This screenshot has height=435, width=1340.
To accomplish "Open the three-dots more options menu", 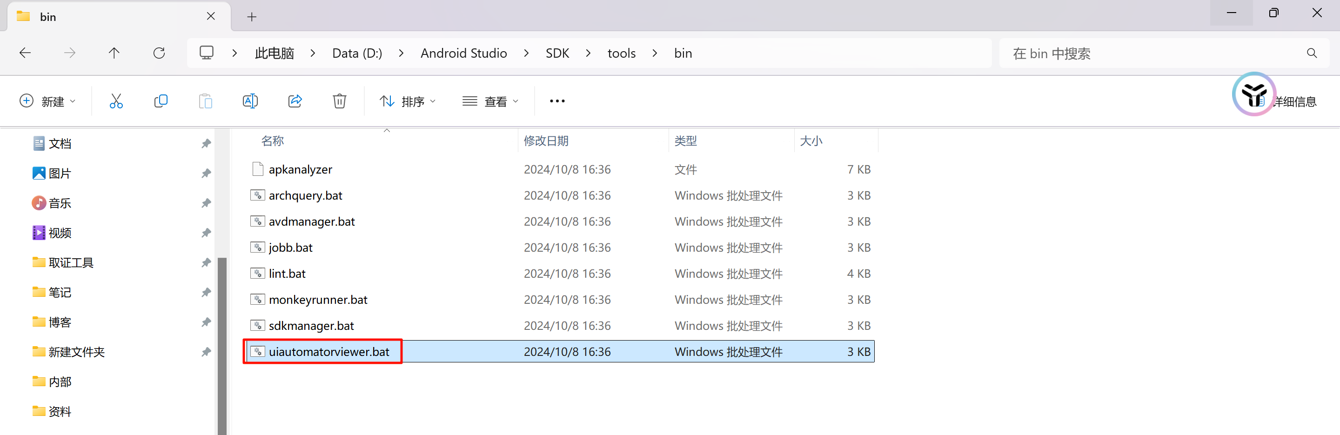I will (x=557, y=101).
